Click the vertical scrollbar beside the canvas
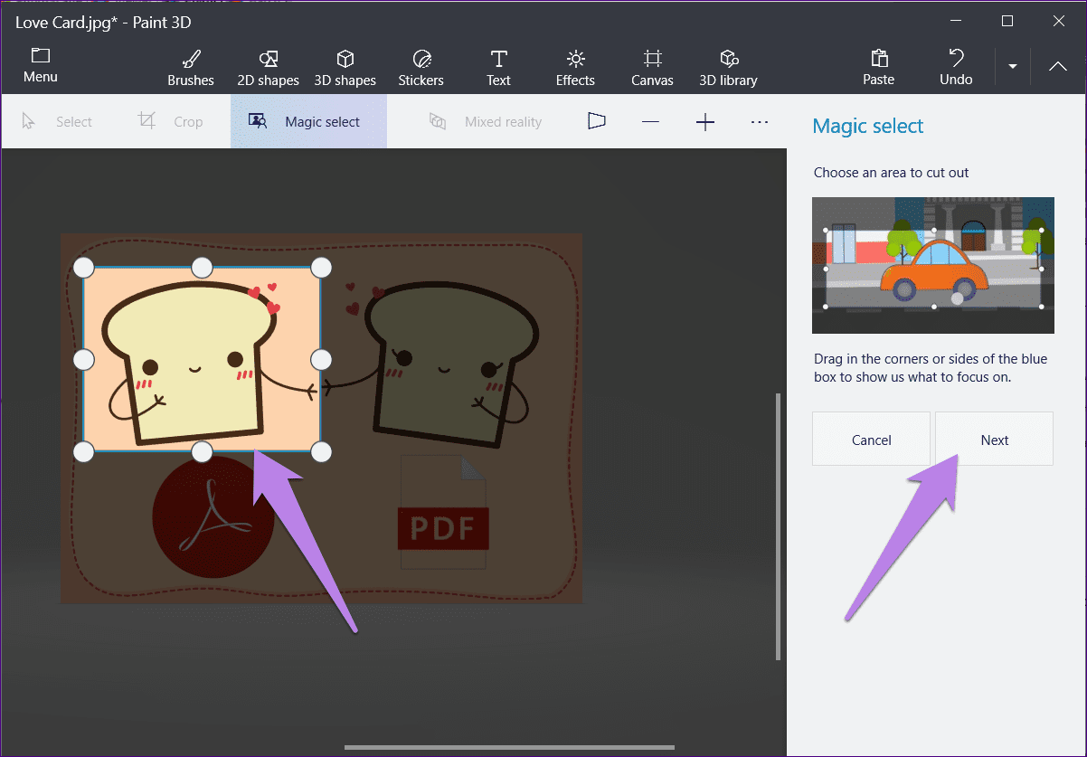 778,526
